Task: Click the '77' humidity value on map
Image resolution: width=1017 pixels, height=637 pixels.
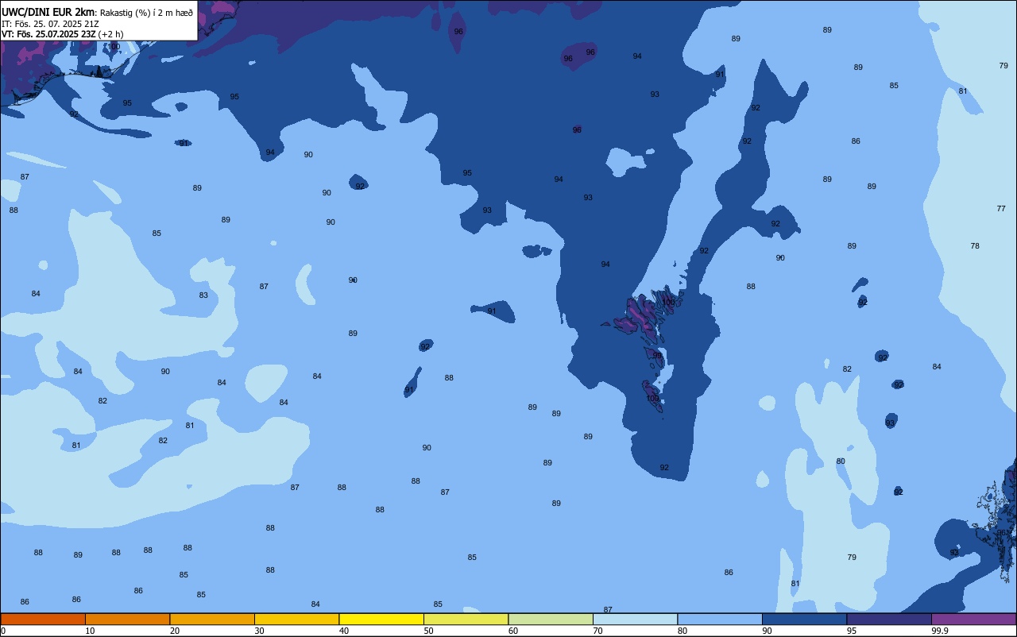Action: click(x=1001, y=209)
